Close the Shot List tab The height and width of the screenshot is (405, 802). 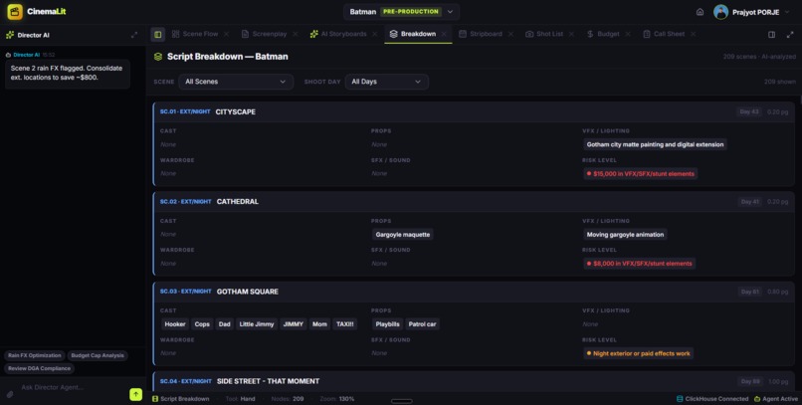pyautogui.click(x=571, y=34)
